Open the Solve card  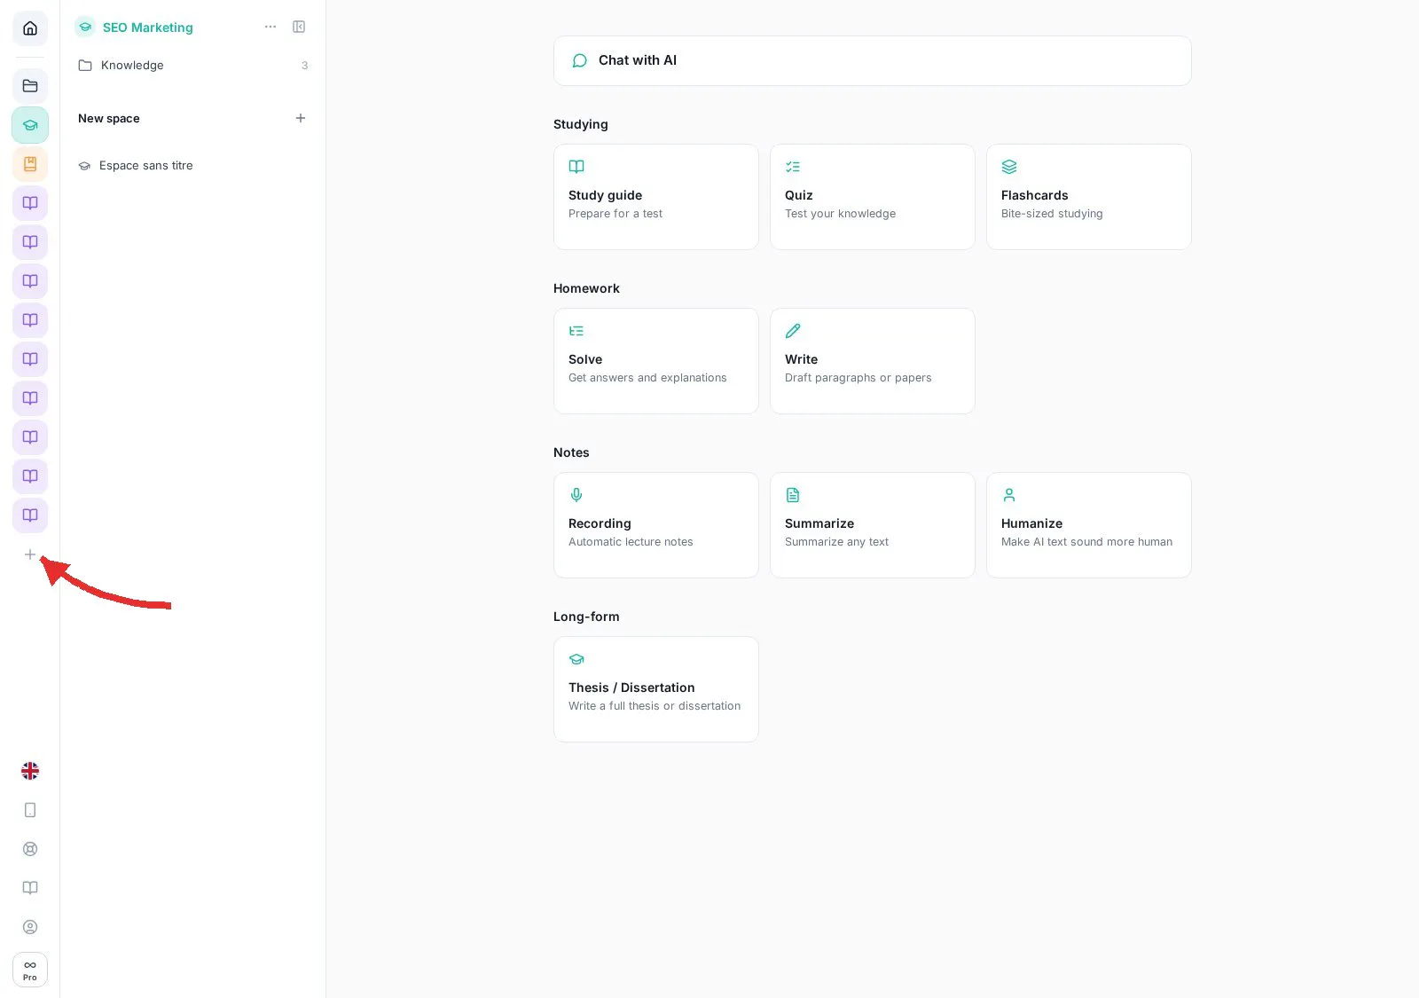(656, 361)
